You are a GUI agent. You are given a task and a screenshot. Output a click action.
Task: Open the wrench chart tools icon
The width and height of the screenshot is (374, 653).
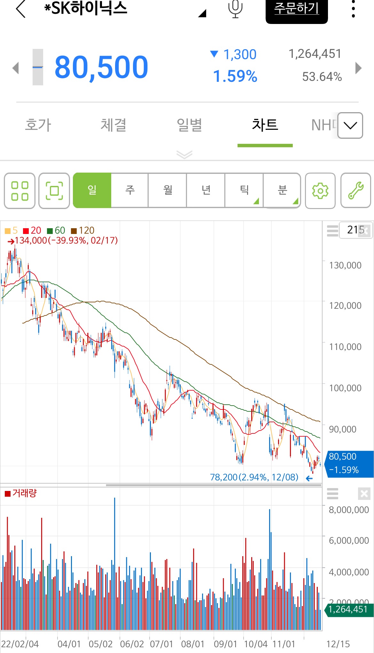pos(356,191)
